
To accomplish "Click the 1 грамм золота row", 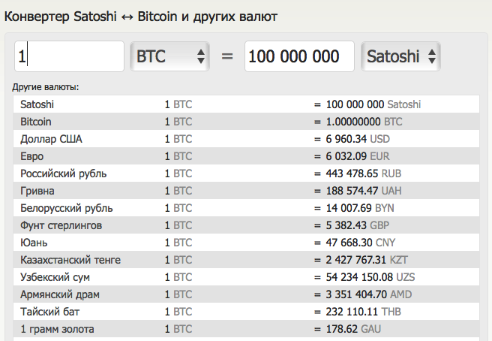I will click(x=246, y=329).
